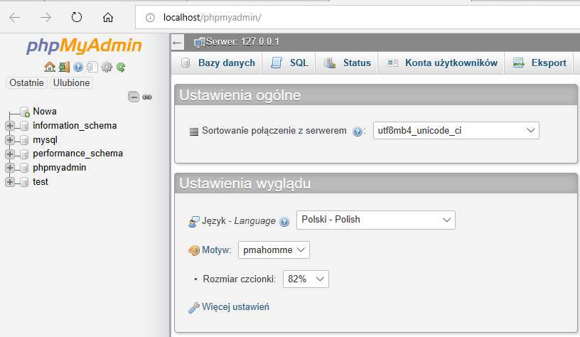This screenshot has width=580, height=337.
Task: Collapse navigation panel with left arrow button
Action: [177, 43]
